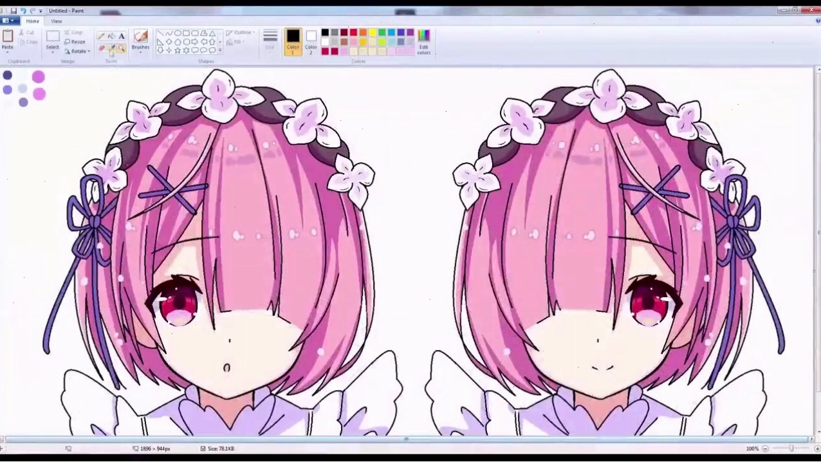Image resolution: width=821 pixels, height=462 pixels.
Task: Open Edit colors dialog
Action: (423, 41)
